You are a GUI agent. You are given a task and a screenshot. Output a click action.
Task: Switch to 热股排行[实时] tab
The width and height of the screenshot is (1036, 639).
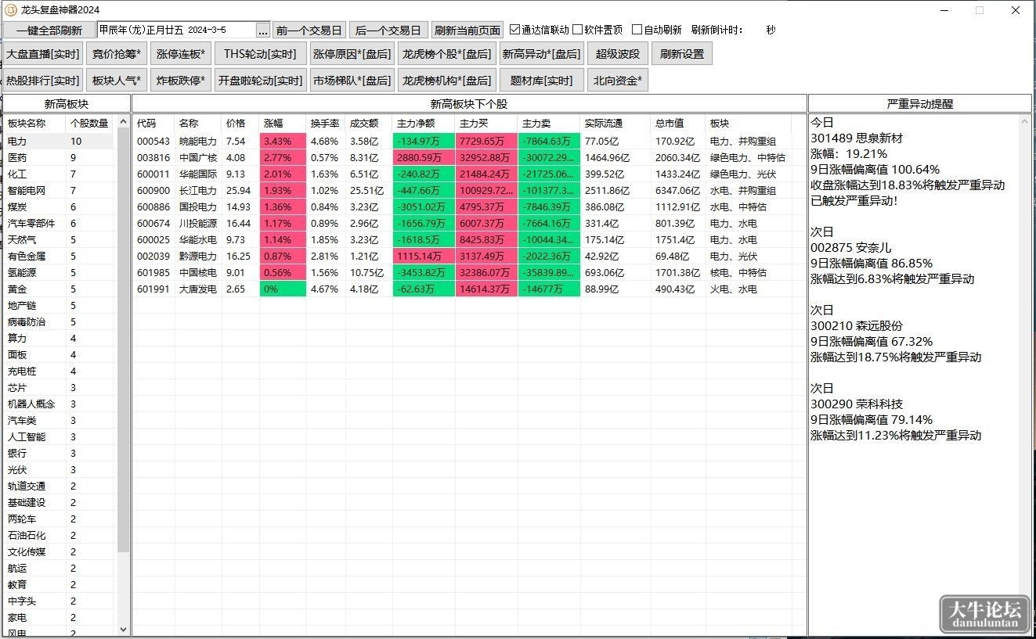click(43, 80)
